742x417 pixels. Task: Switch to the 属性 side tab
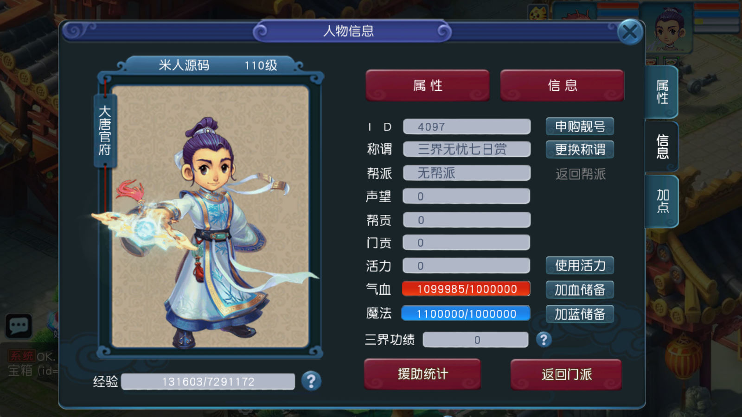(662, 92)
